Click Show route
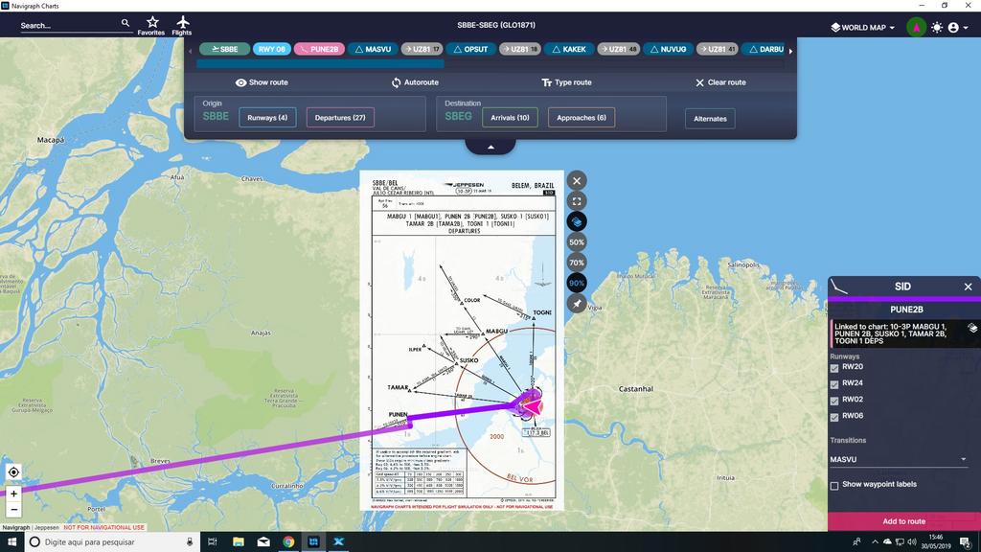Image resolution: width=981 pixels, height=552 pixels. pyautogui.click(x=262, y=82)
